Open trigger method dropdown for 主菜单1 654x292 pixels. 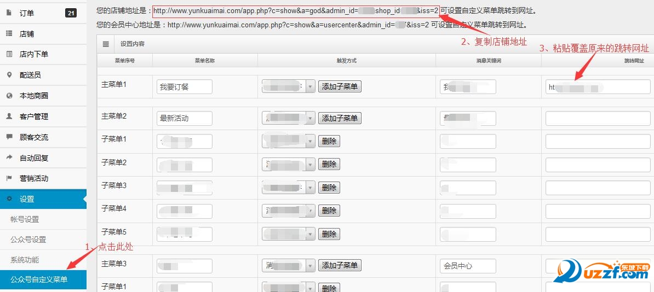point(310,86)
